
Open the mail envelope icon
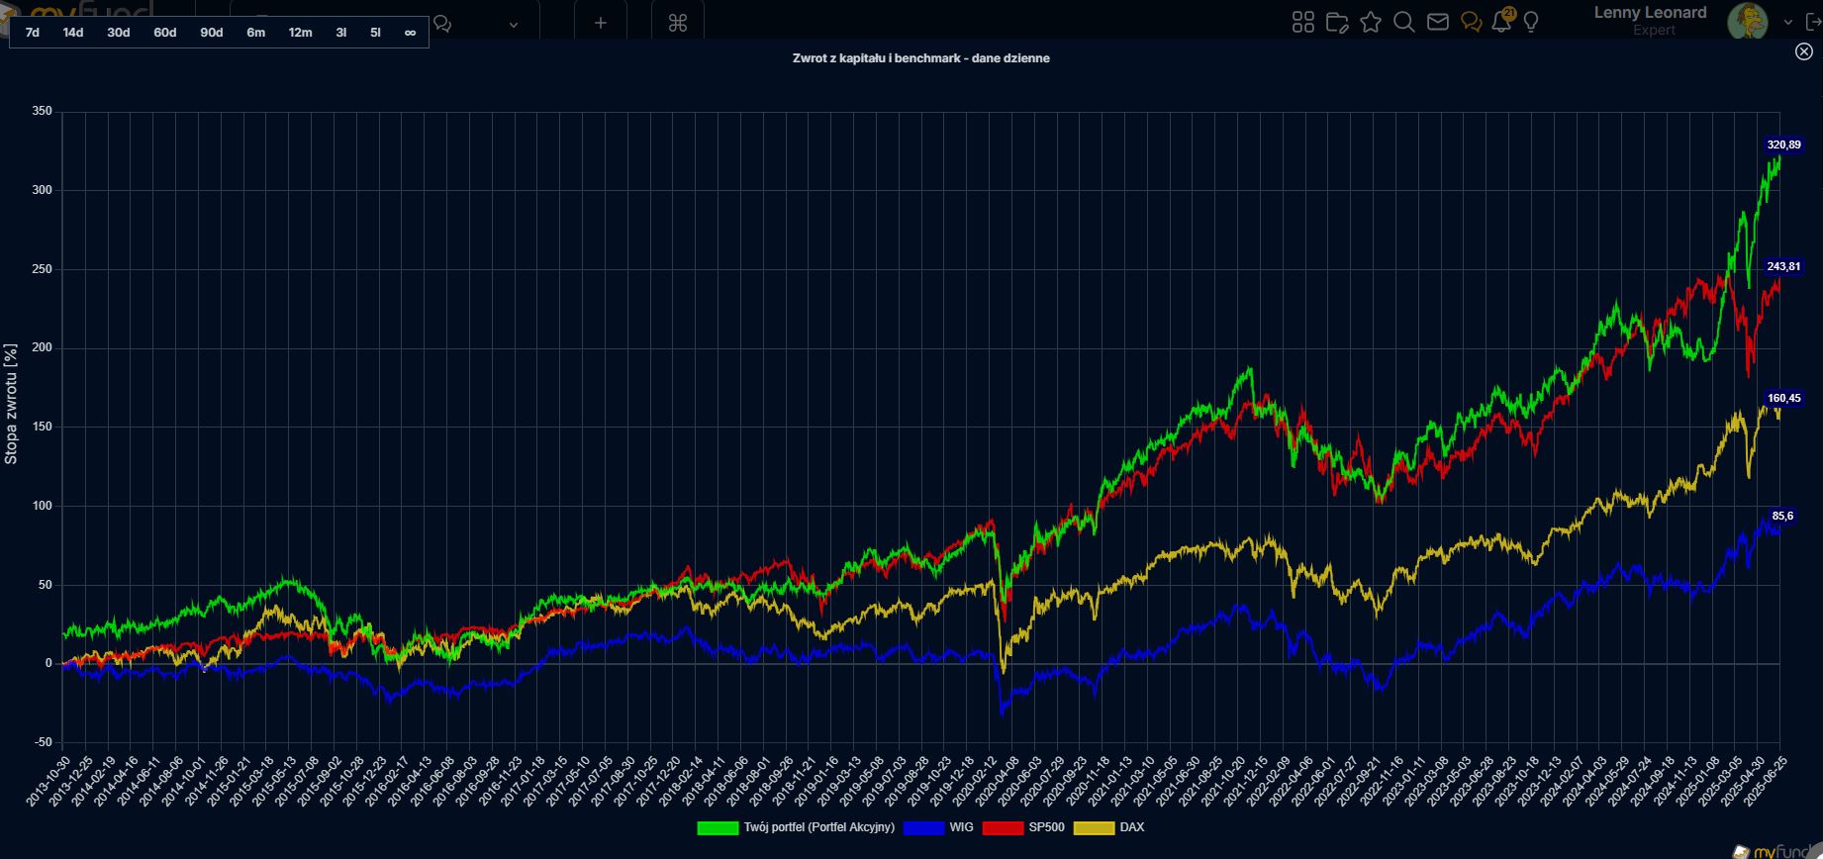pyautogui.click(x=1438, y=22)
